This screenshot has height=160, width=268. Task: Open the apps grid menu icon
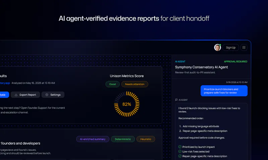tap(244, 47)
